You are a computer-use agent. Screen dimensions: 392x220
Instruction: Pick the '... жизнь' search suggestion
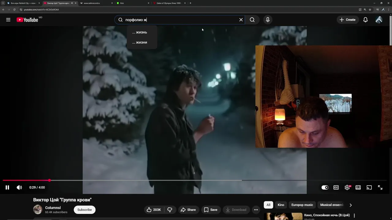(141, 32)
